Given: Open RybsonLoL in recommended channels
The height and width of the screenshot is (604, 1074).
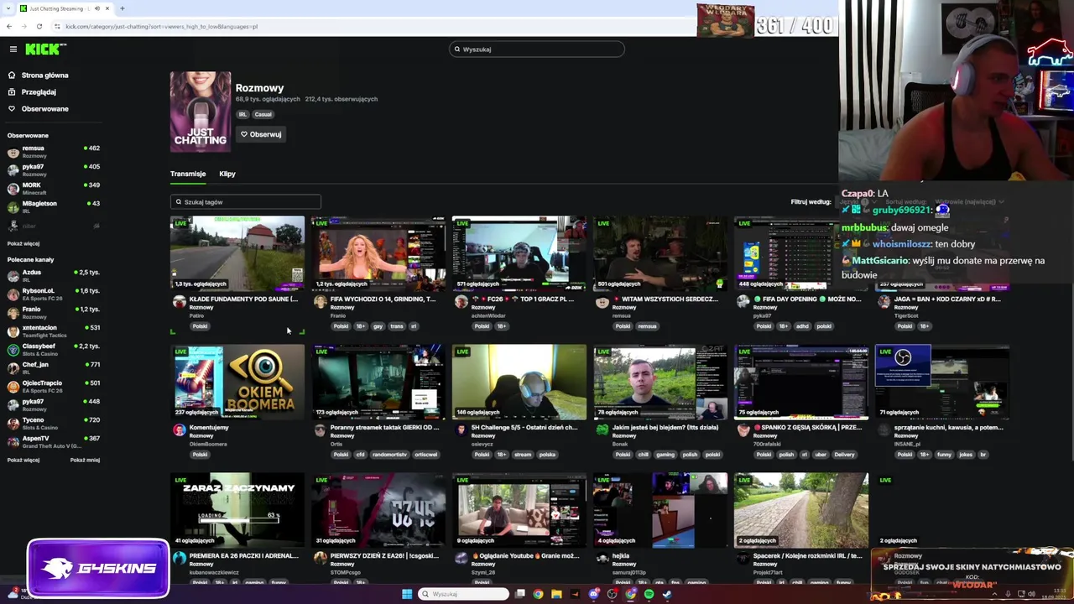Looking at the screenshot, I should [x=52, y=294].
